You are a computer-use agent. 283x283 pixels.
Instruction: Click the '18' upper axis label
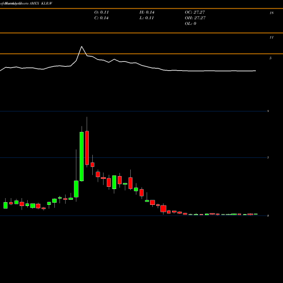tap(272, 13)
